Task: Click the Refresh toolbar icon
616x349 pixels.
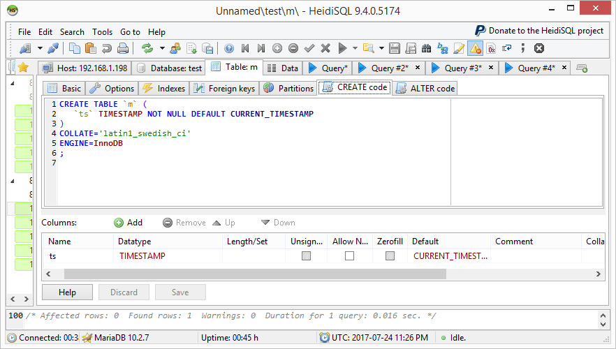Action: click(147, 48)
